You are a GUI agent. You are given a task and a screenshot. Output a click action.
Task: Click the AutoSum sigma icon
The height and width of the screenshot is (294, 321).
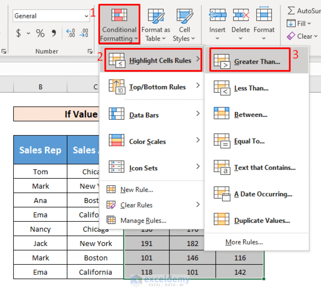click(x=291, y=10)
